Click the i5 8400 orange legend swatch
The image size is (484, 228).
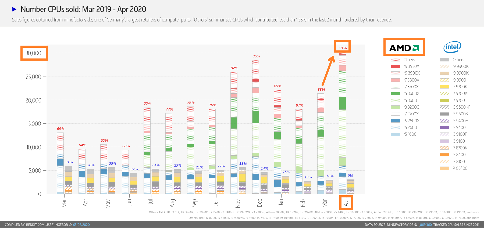pos(444,155)
